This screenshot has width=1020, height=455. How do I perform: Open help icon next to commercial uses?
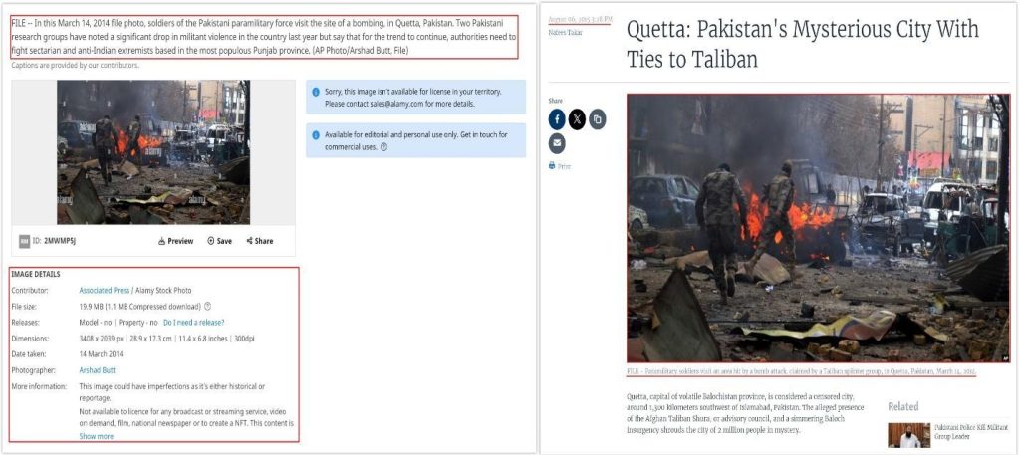[383, 147]
